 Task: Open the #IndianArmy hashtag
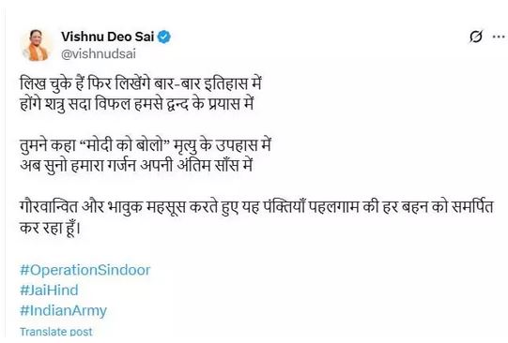click(63, 310)
